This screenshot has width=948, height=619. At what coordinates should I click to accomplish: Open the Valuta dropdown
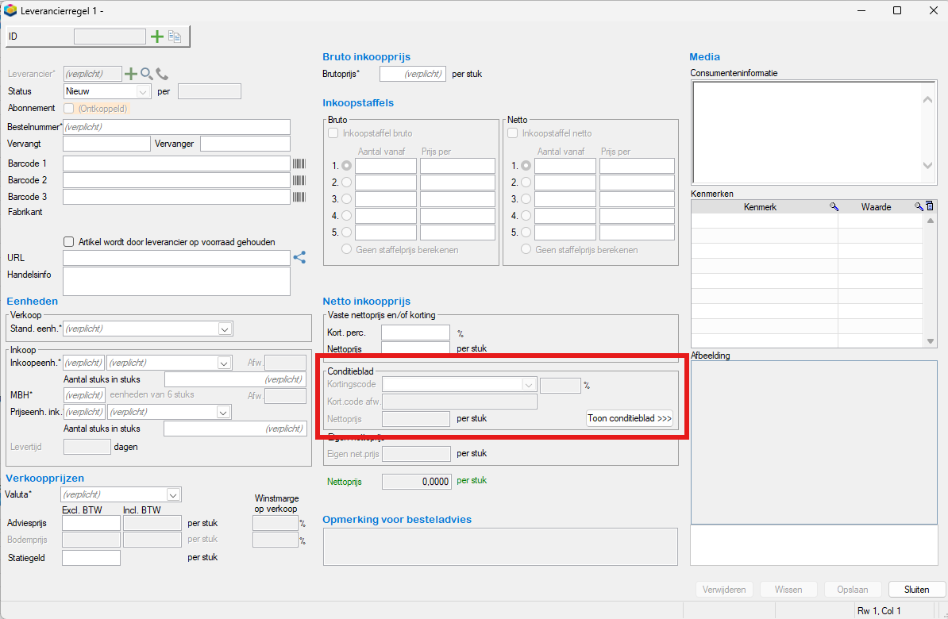click(173, 495)
